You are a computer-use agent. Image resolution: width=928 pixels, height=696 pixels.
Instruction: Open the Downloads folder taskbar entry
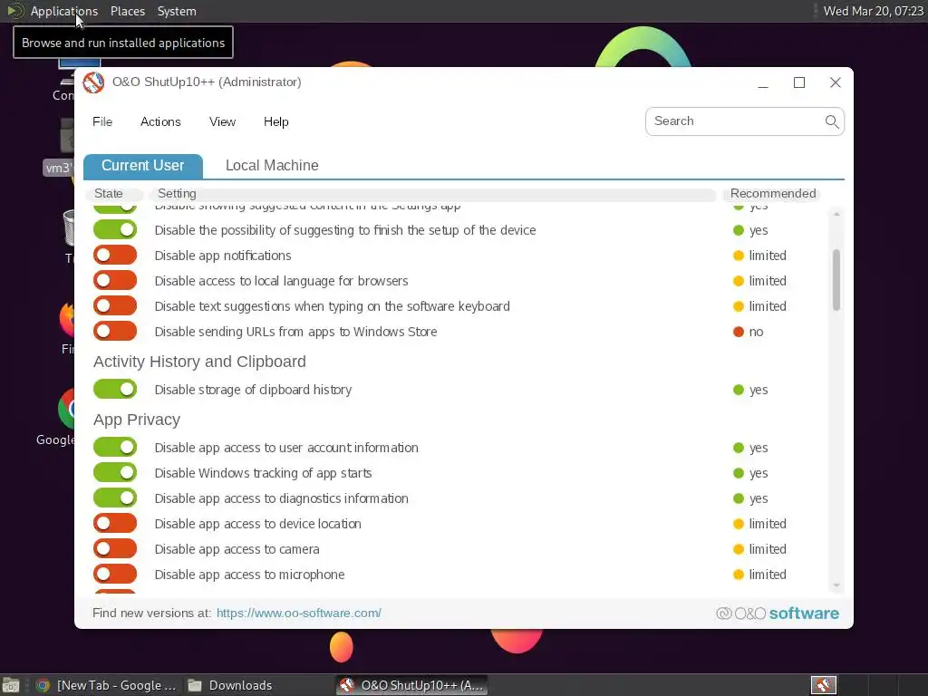coord(229,685)
